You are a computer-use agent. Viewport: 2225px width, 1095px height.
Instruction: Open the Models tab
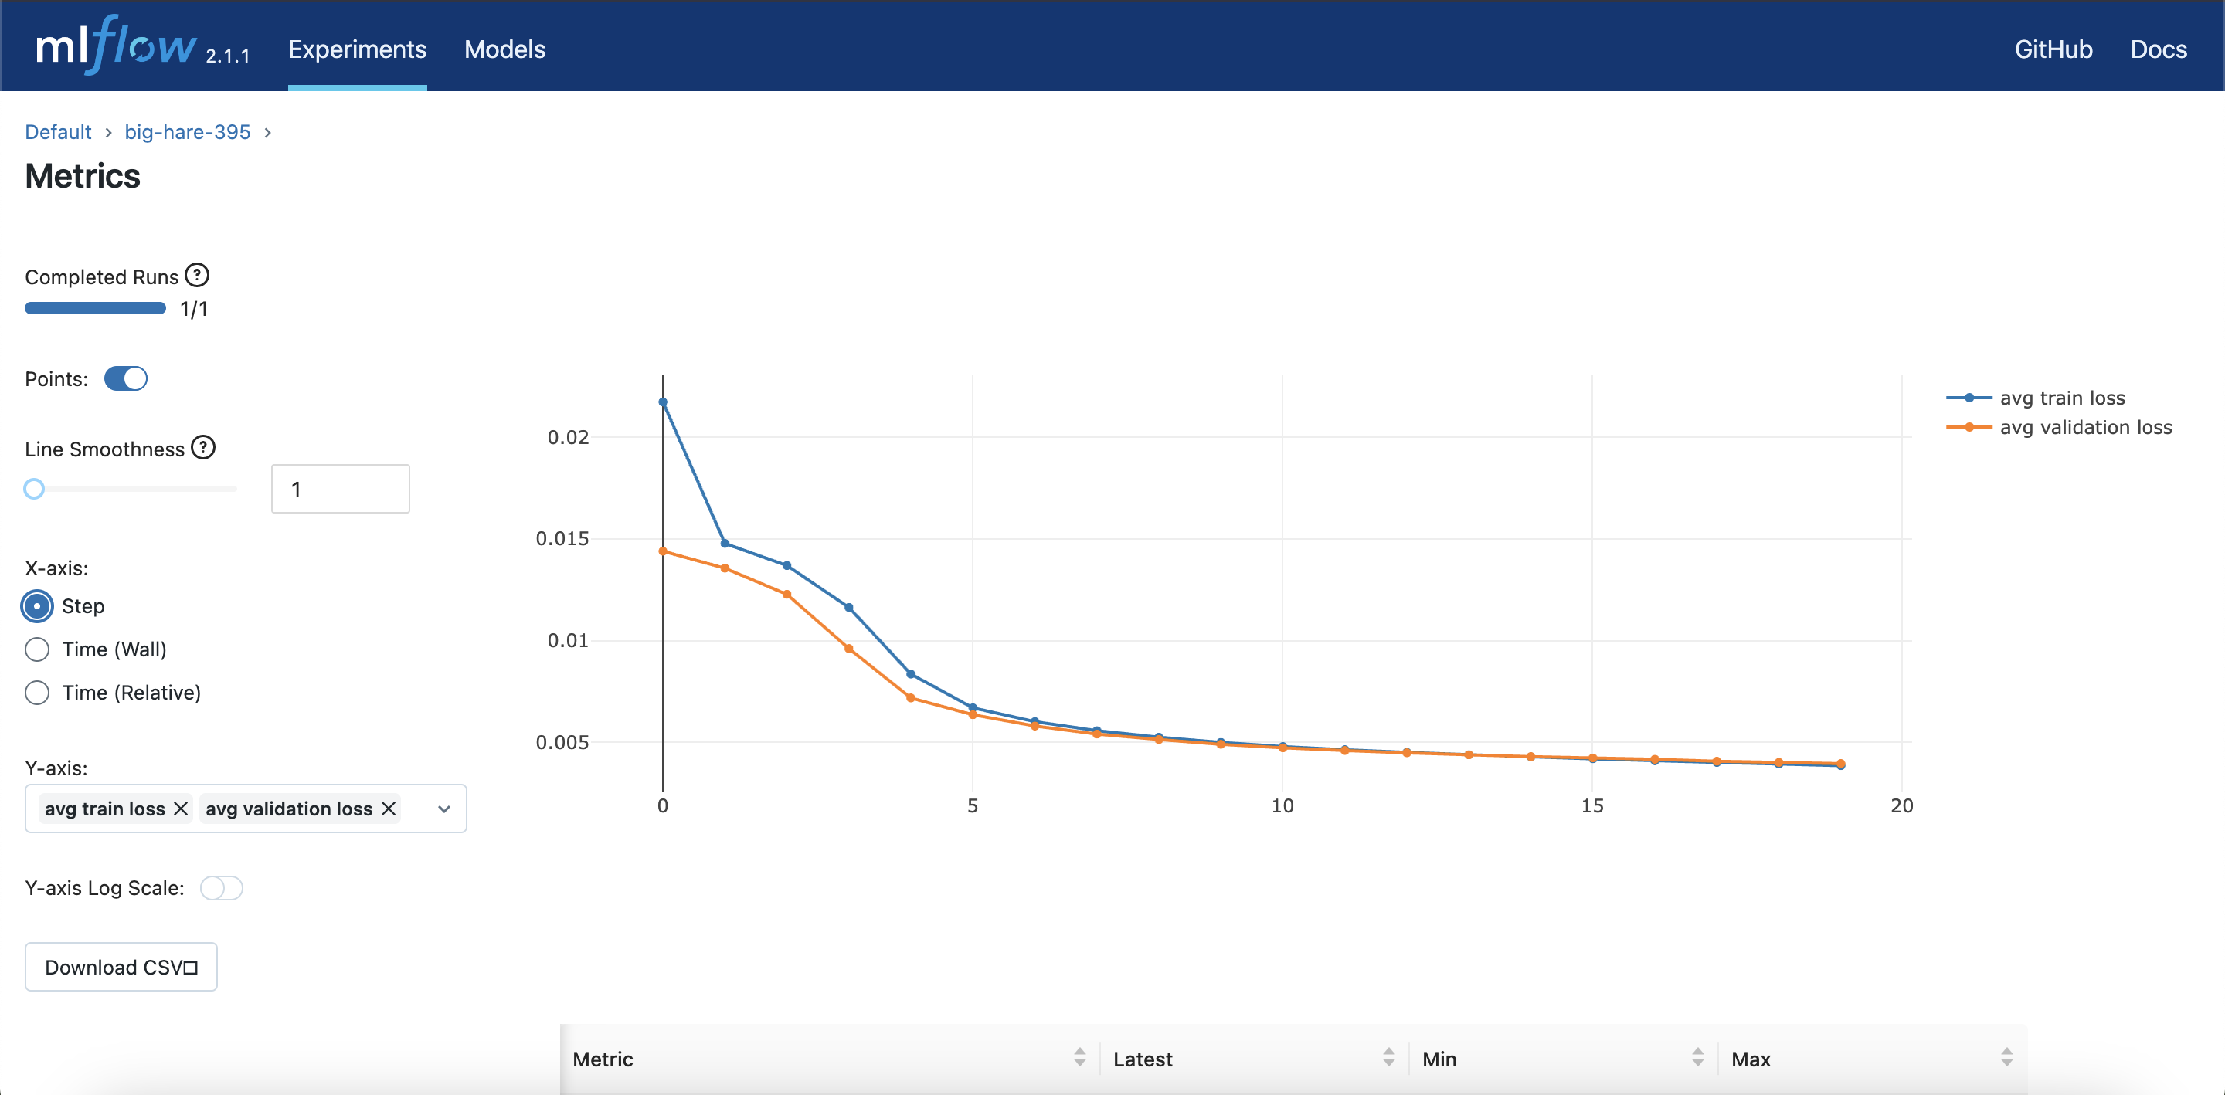tap(504, 49)
